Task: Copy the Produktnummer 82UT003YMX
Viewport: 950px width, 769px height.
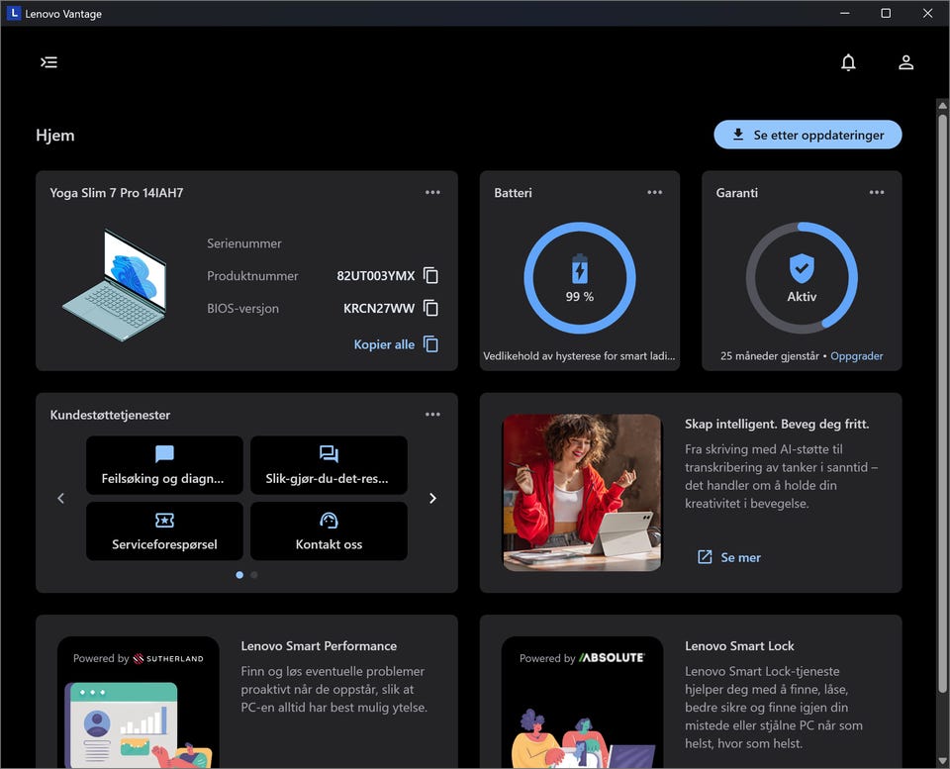Action: 430,276
